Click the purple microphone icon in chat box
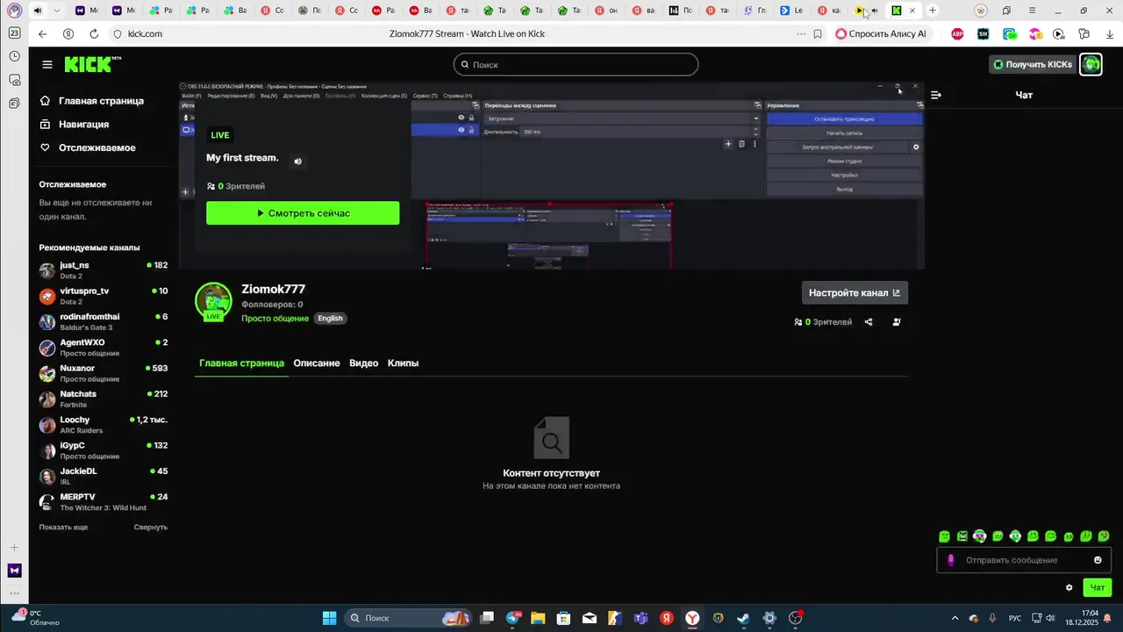Screen dimensions: 1123x632 coord(951,560)
